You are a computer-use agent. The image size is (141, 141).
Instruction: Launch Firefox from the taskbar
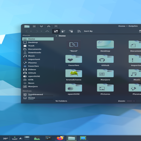[60, 138]
